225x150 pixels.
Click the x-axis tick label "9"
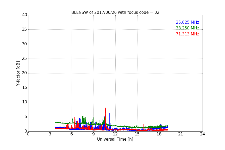pos(93,134)
